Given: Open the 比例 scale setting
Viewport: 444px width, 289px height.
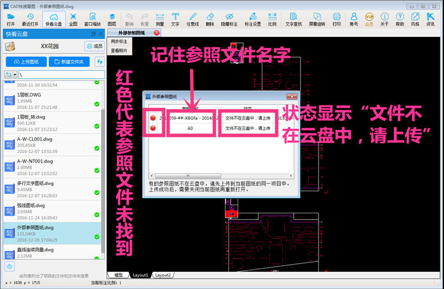Looking at the screenshot, I should 272,20.
